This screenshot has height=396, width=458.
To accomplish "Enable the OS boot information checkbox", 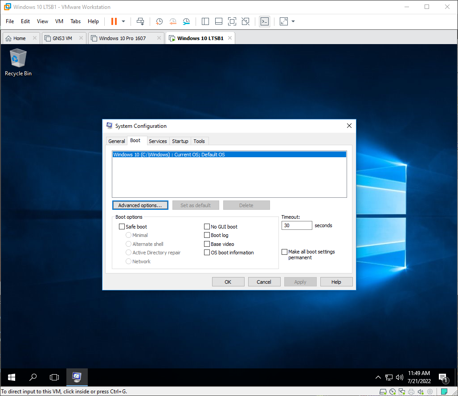I will tap(207, 252).
